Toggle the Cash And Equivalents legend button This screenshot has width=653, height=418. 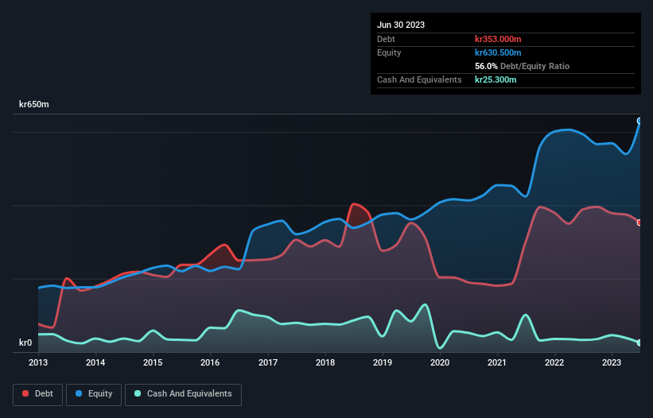coord(183,394)
